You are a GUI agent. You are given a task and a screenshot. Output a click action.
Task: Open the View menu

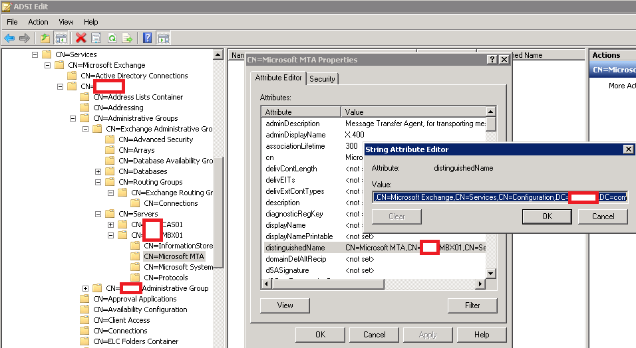coord(66,22)
